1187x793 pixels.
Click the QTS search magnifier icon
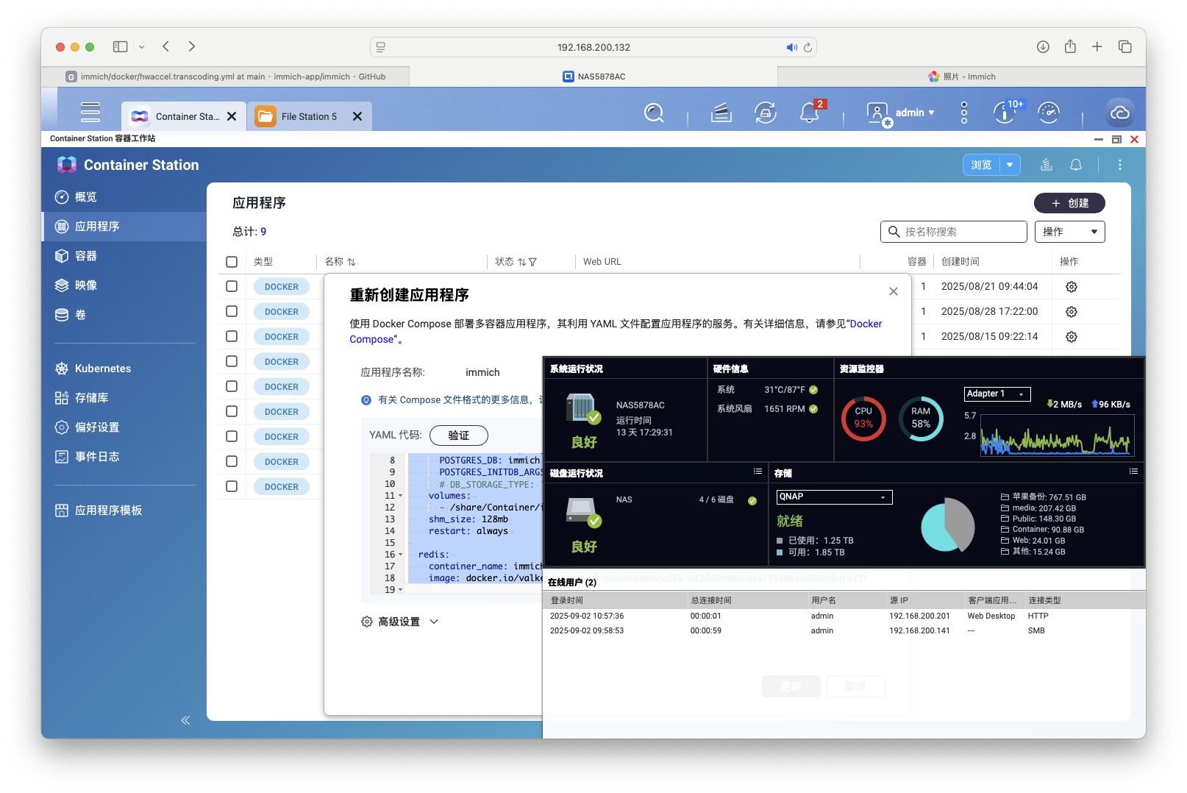coord(653,113)
